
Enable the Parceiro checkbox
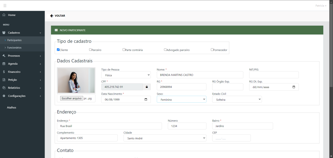(x=90, y=50)
